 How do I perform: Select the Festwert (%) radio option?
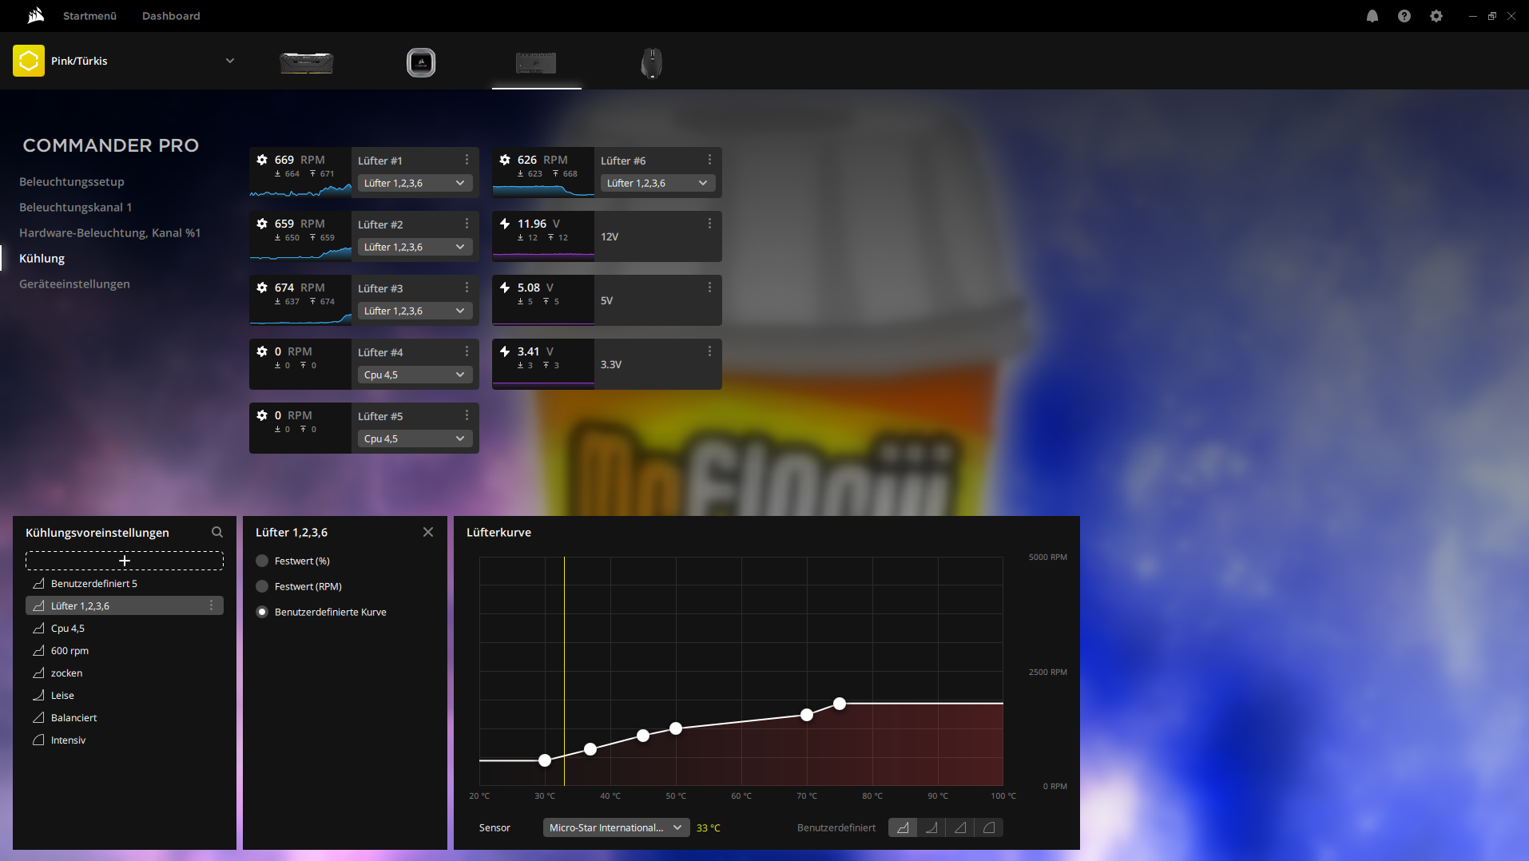(262, 561)
